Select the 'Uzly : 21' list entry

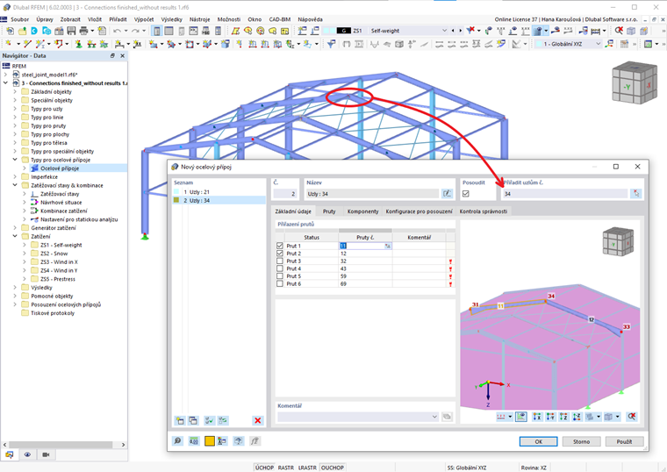(219, 192)
